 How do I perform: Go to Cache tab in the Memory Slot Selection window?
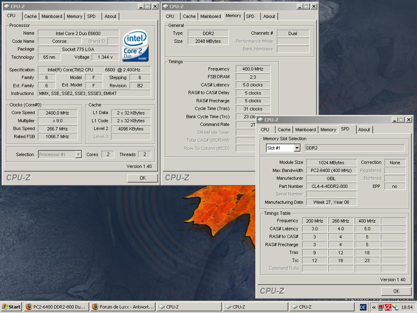coord(284,130)
